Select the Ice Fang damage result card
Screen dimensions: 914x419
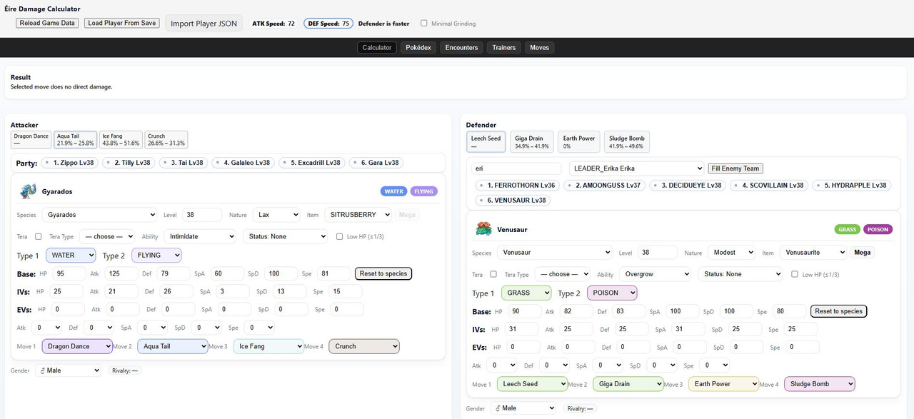119,140
